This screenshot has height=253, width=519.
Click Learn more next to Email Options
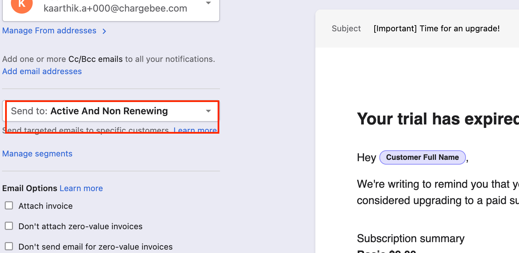(81, 188)
